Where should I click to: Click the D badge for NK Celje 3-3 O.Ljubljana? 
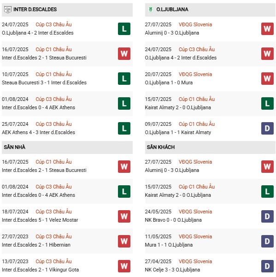tap(267, 266)
